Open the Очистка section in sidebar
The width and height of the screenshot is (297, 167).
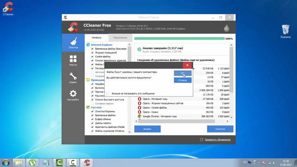pos(73,43)
